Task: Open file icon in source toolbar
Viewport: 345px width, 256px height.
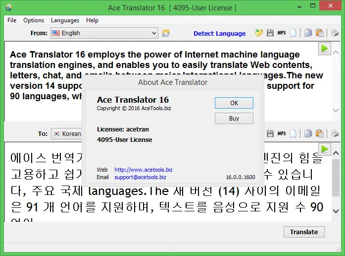Action: (x=259, y=33)
